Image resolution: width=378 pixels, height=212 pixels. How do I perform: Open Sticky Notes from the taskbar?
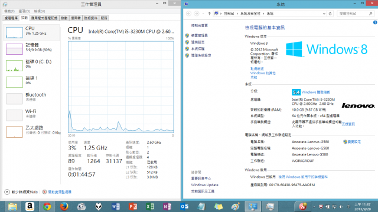point(219,207)
